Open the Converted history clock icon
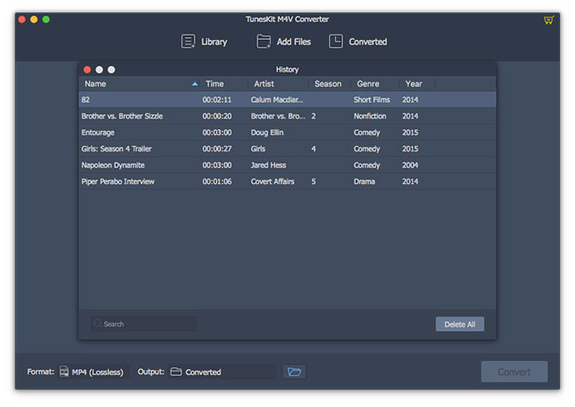The width and height of the screenshot is (575, 407). (x=335, y=42)
